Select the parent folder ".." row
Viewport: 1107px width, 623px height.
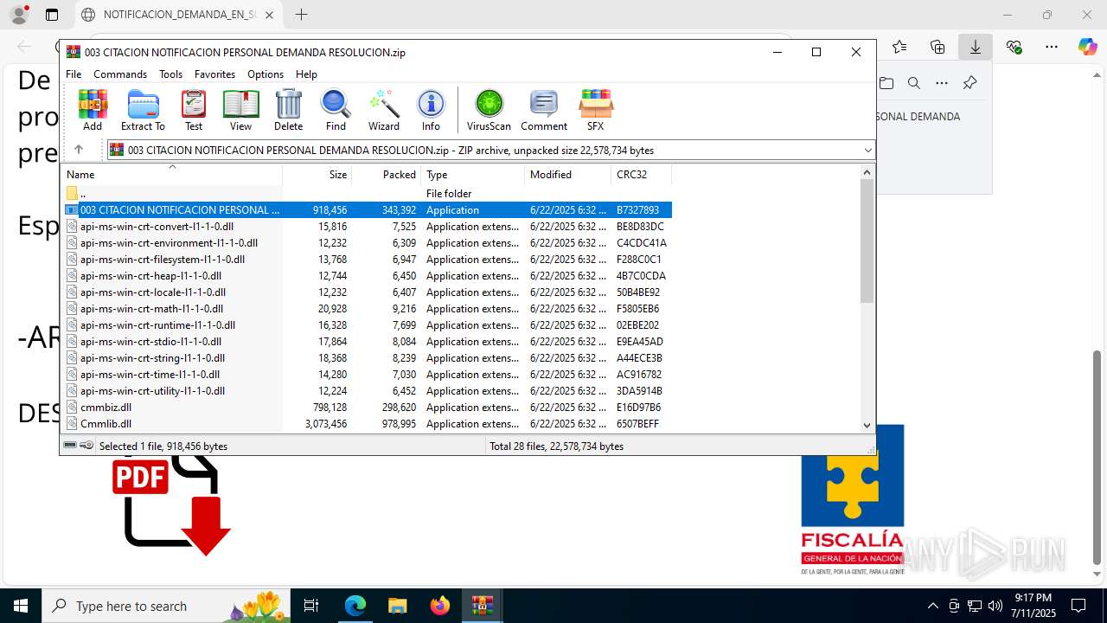(x=368, y=193)
